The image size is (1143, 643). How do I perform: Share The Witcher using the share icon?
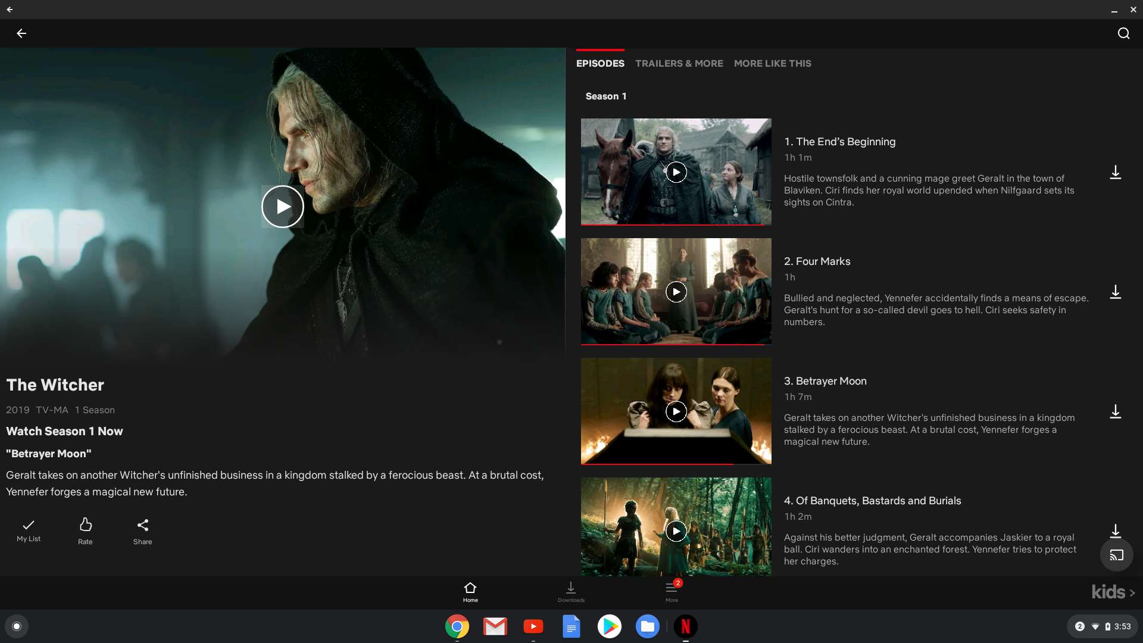[143, 530]
